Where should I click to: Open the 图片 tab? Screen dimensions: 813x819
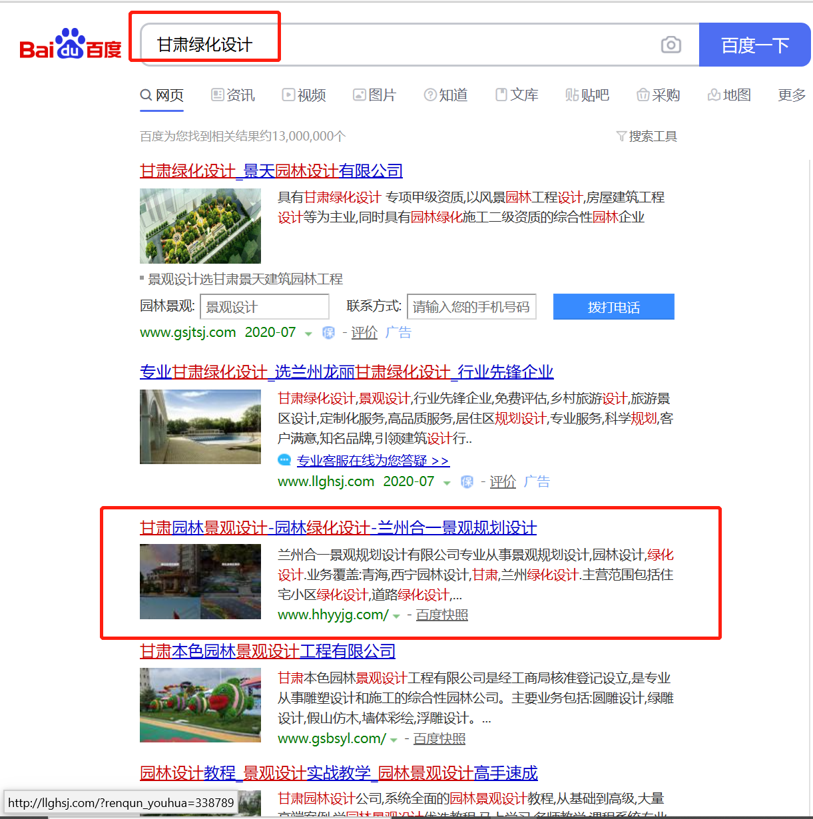pos(374,95)
